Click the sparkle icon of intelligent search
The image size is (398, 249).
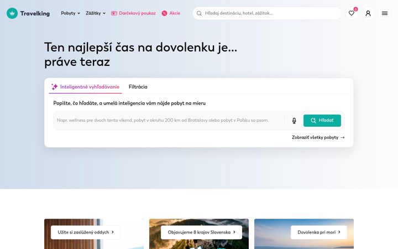click(x=54, y=87)
